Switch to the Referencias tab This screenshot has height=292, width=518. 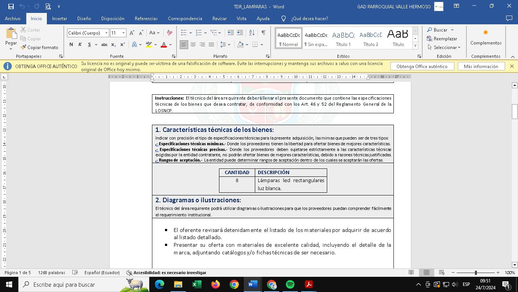click(x=146, y=19)
